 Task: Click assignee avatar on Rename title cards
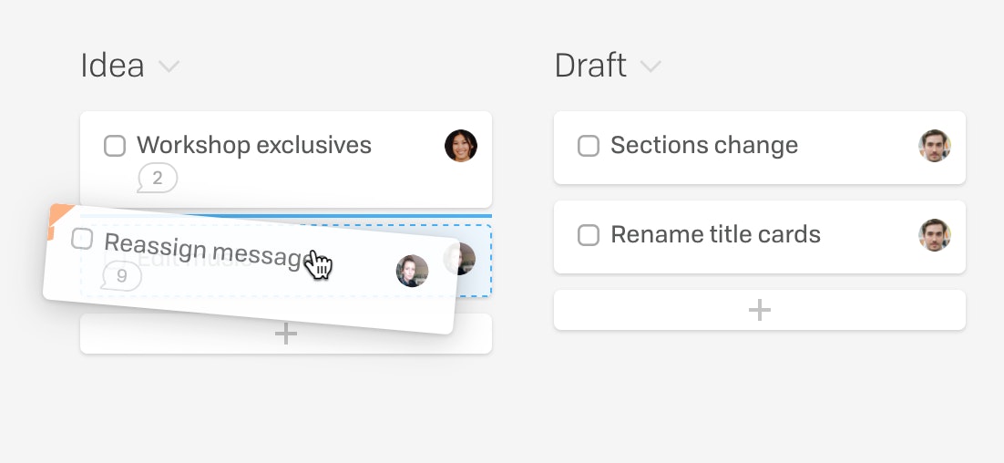pyautogui.click(x=935, y=235)
